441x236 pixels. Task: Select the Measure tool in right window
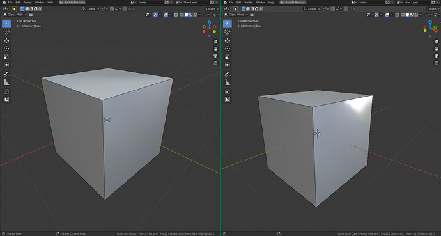[x=228, y=82]
